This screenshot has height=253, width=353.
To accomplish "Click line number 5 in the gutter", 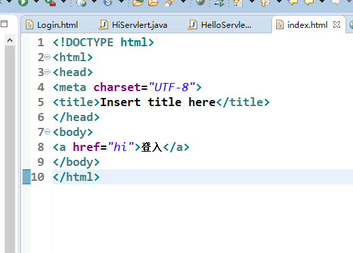I will tap(41, 102).
